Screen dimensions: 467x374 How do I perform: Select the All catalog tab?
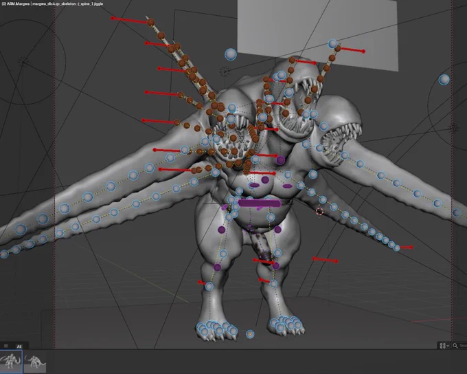pos(19,346)
